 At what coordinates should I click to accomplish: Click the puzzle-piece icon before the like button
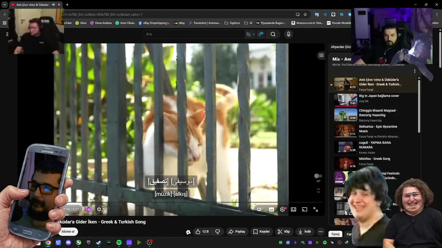pyautogui.click(x=188, y=232)
